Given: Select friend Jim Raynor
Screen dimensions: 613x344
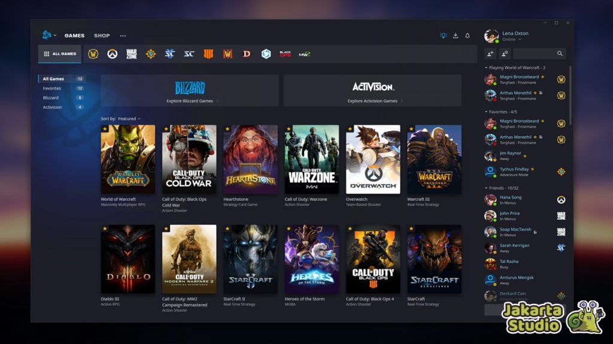Looking at the screenshot, I should click(x=525, y=156).
